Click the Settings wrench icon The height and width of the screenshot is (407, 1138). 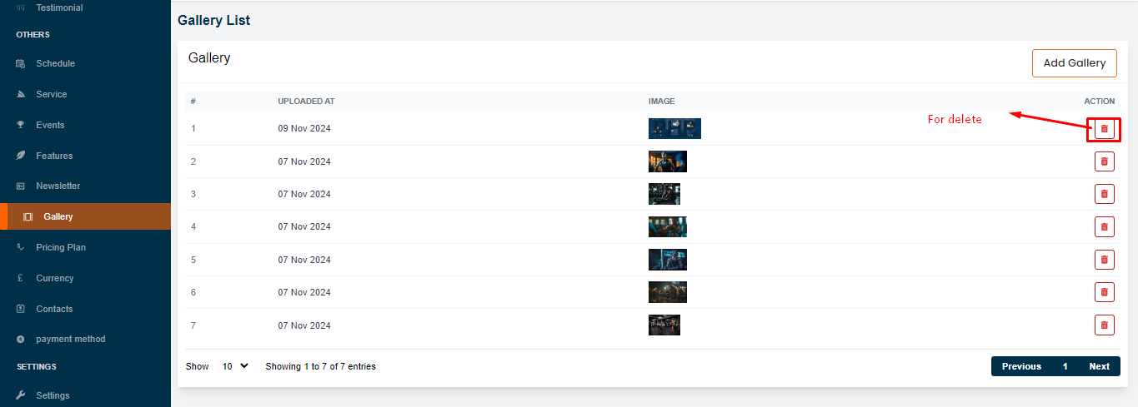[21, 395]
